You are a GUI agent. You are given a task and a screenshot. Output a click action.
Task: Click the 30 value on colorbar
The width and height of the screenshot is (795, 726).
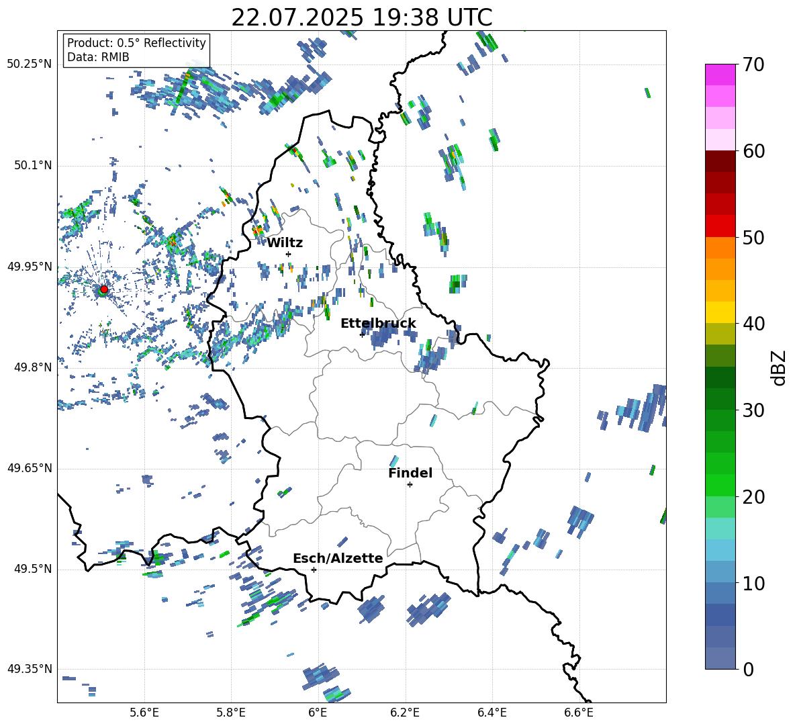(x=753, y=410)
